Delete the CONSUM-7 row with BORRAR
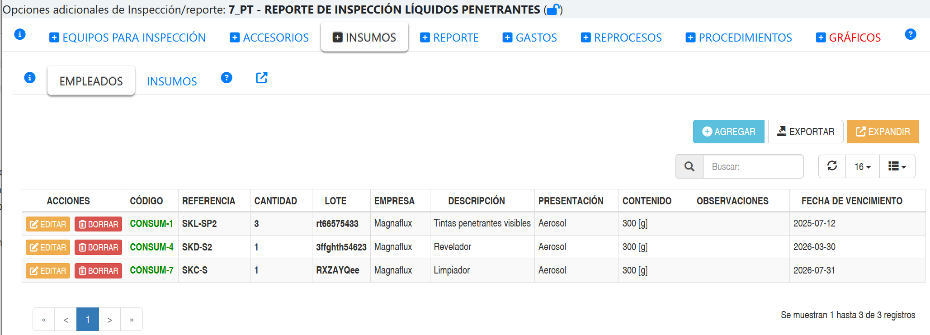930x335 pixels. [x=98, y=271]
